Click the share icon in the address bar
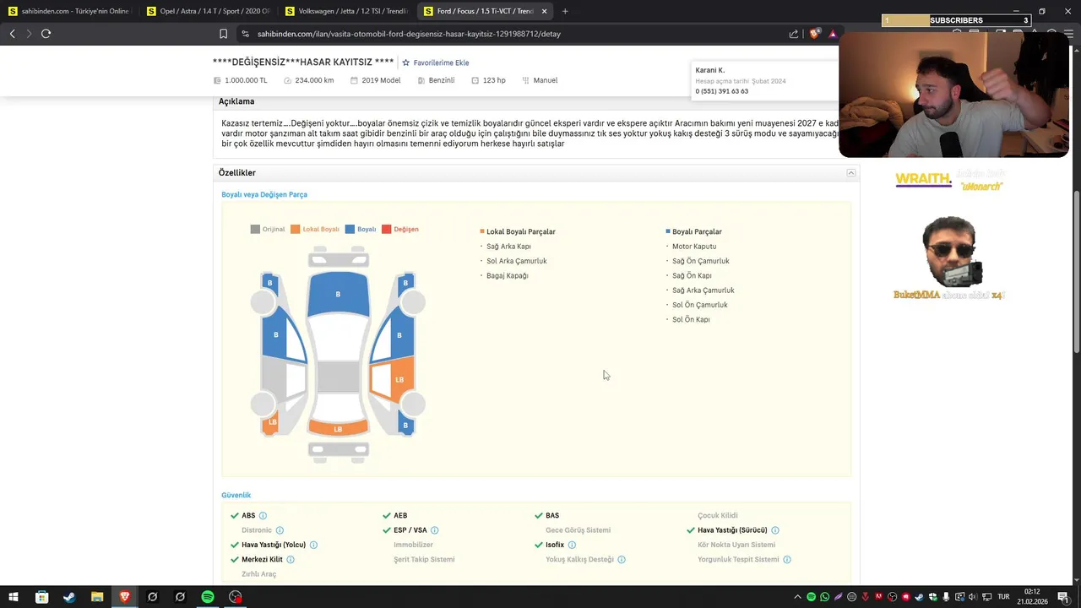The height and width of the screenshot is (608, 1081). pyautogui.click(x=794, y=34)
